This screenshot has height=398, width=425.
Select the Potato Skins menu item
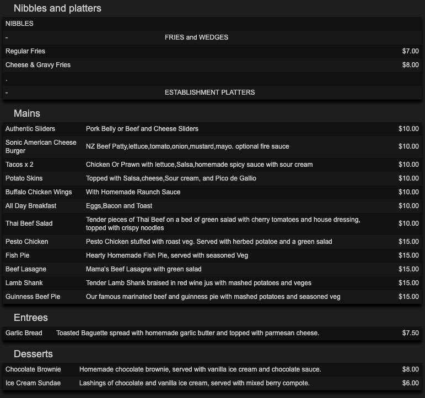point(24,178)
